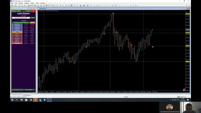Zoom in on the chart
Screen dimensions: 201x113
[66, 6]
